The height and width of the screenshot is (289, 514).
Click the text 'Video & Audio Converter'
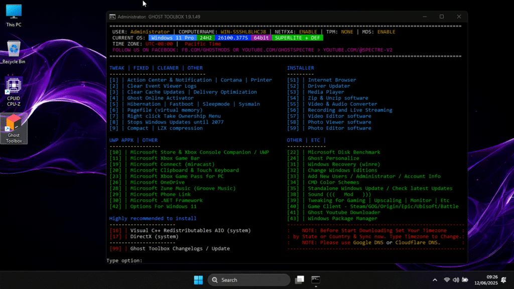342,104
